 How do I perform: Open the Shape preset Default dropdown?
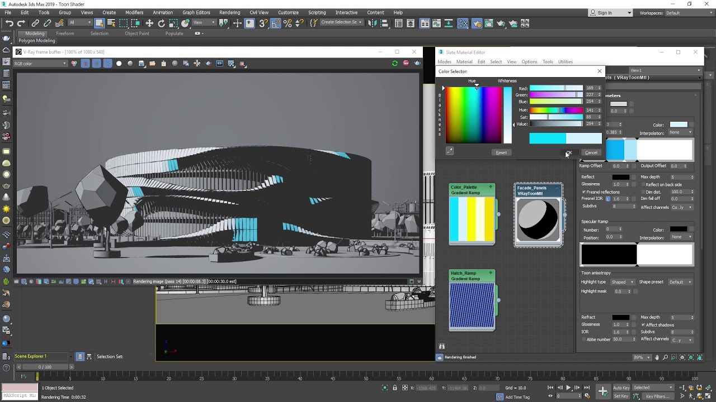680,282
